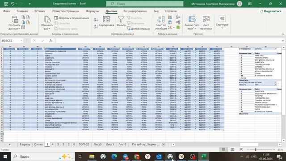286x161 pixels.
Task: Switch to Вставка ribbon tab
Action: pyautogui.click(x=40, y=11)
